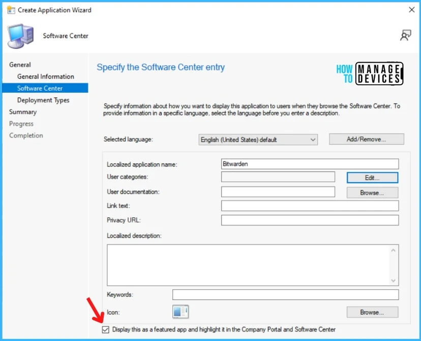Click the How To Manage Devices logo
The image size is (421, 341).
tap(370, 74)
